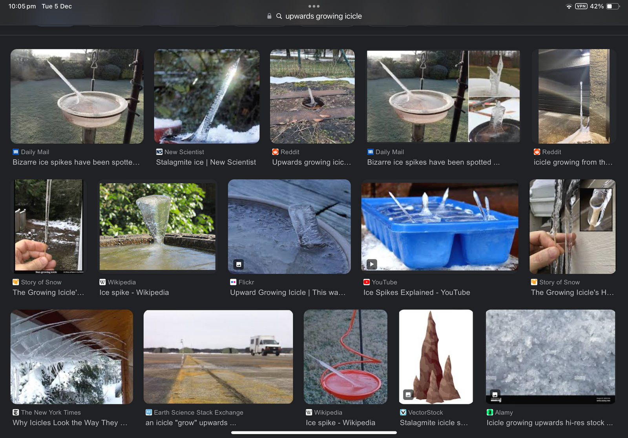Tap the search magnifier icon in address bar
This screenshot has width=628, height=438.
(279, 16)
